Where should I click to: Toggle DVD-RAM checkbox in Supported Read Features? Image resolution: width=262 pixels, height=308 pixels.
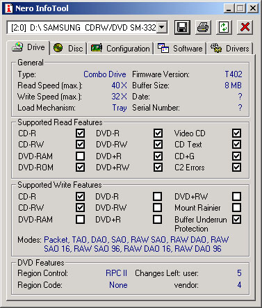pos(80,156)
